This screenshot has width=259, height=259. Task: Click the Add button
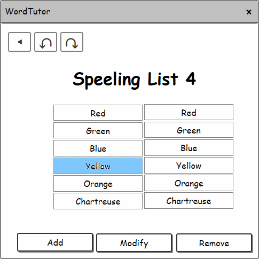pos(55,242)
